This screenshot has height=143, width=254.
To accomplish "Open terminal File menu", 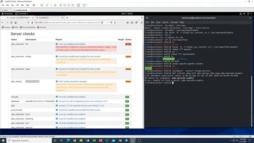I will tap(147, 22).
